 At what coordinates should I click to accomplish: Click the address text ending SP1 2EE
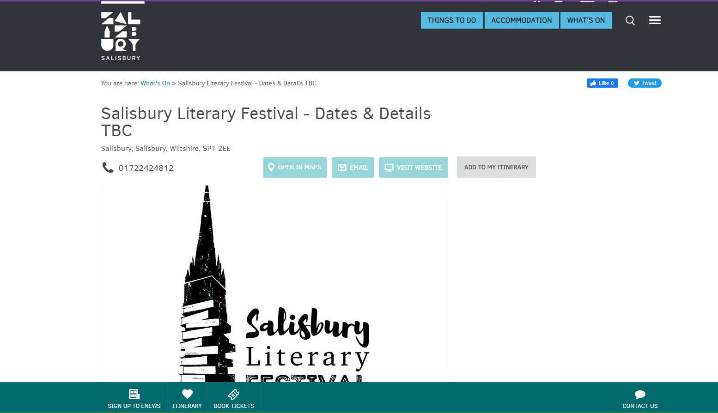[166, 149]
